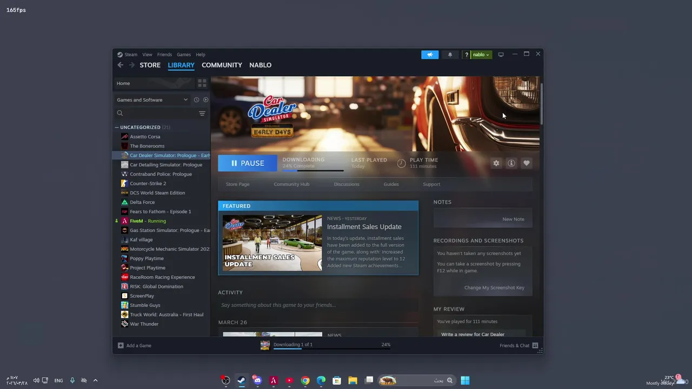Select the LIBRARY tab

181,65
